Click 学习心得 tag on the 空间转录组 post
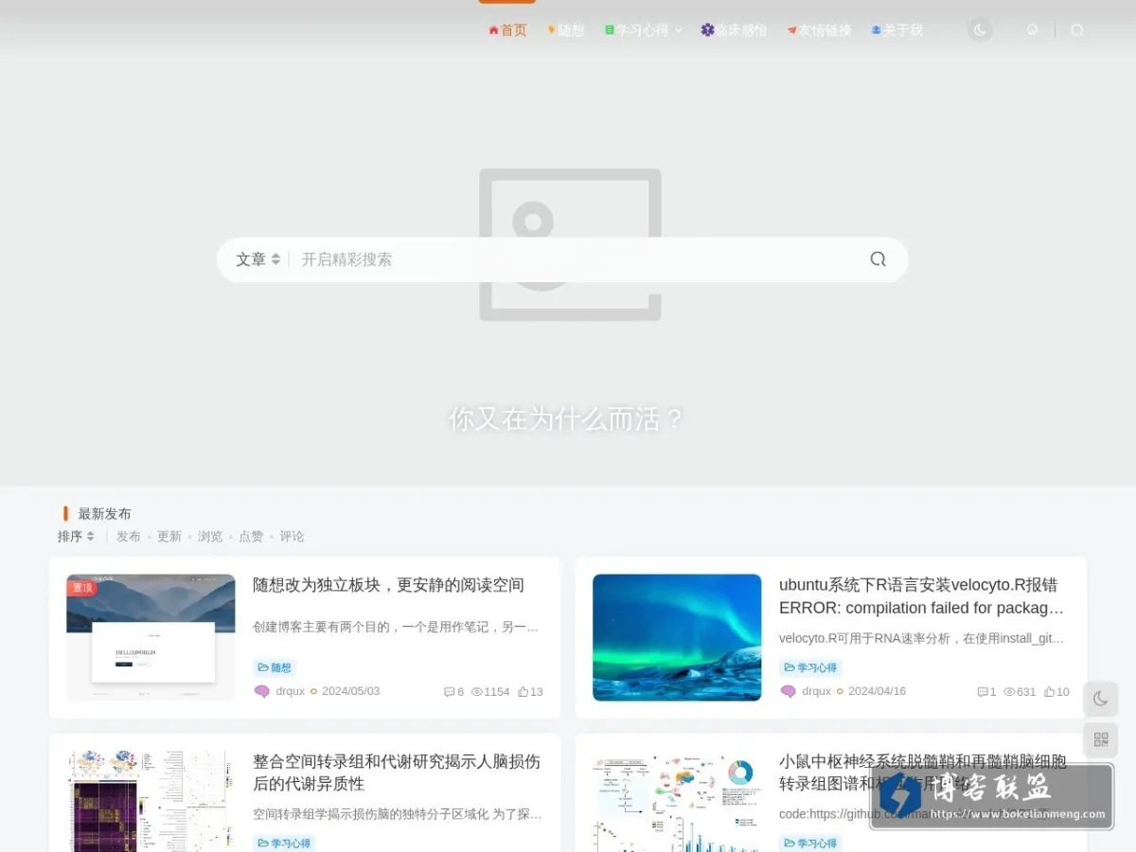 285,843
